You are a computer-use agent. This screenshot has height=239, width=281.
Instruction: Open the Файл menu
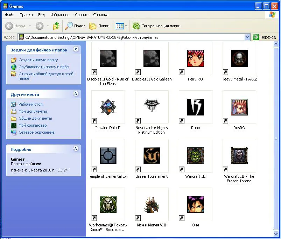9,15
